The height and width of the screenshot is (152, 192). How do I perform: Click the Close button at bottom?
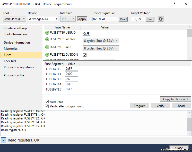point(179,148)
